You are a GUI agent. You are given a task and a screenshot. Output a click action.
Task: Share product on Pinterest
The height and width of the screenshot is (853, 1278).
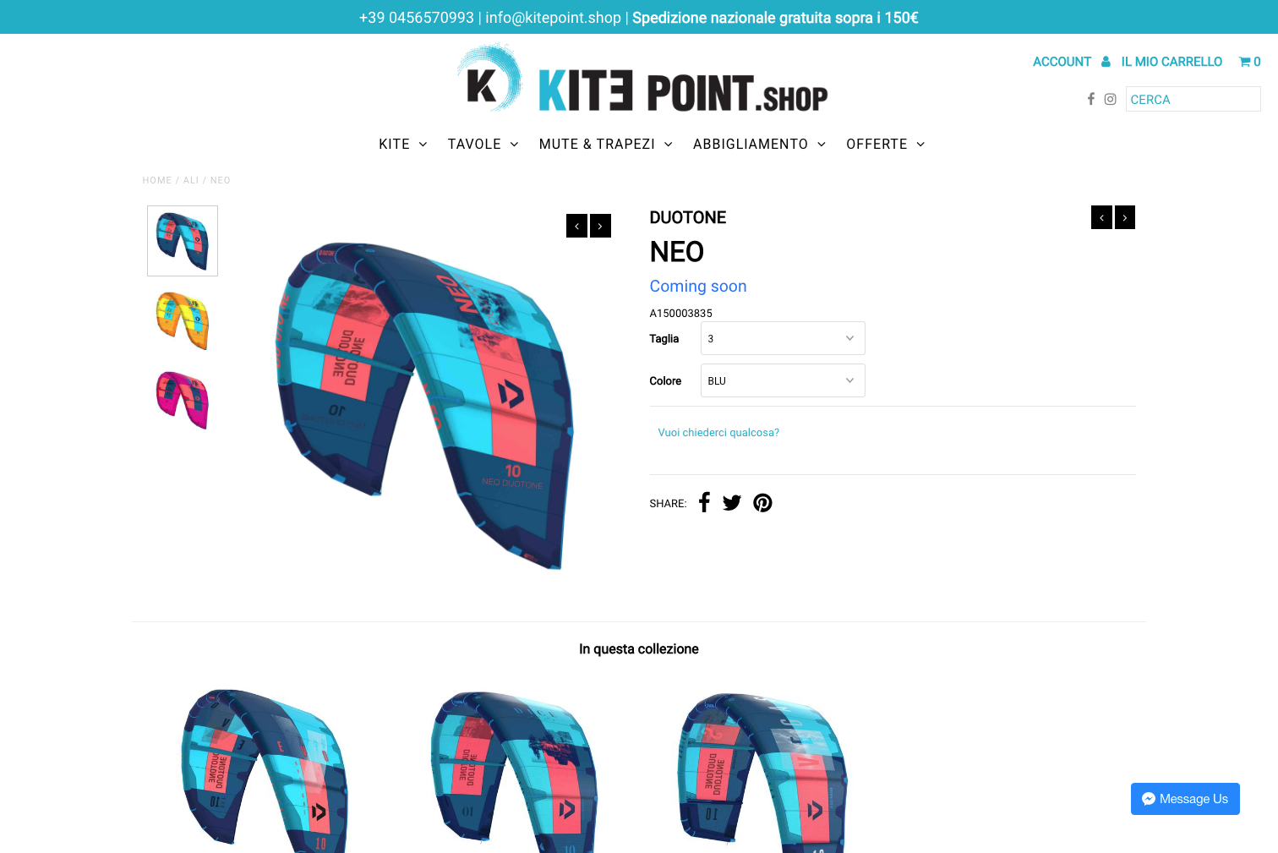(762, 503)
